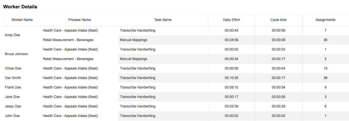The image size is (349, 121).
Task: Click the assignments value 38
Action: click(x=325, y=78)
